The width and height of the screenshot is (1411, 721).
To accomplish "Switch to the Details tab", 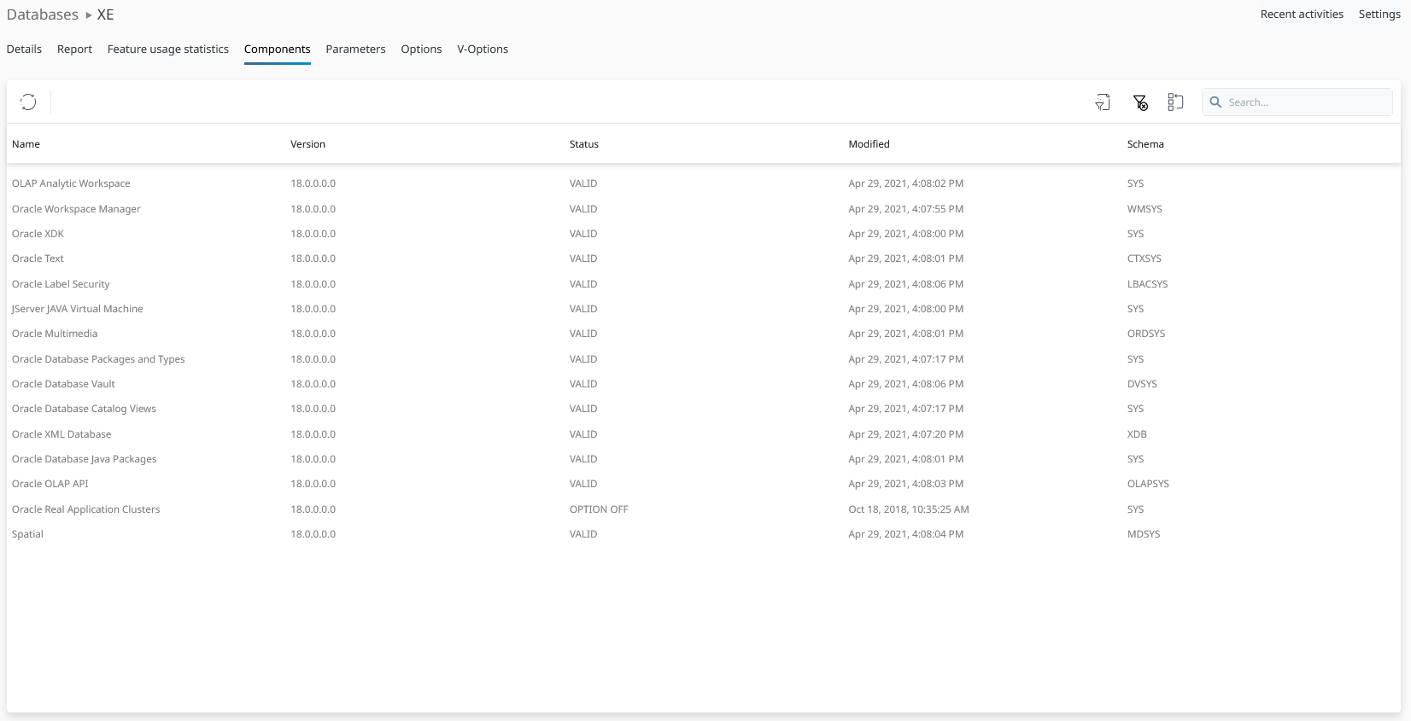I will [x=24, y=49].
